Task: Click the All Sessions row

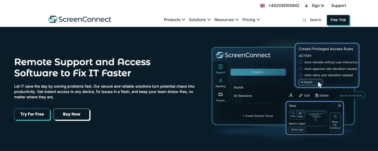Action: click(x=258, y=96)
